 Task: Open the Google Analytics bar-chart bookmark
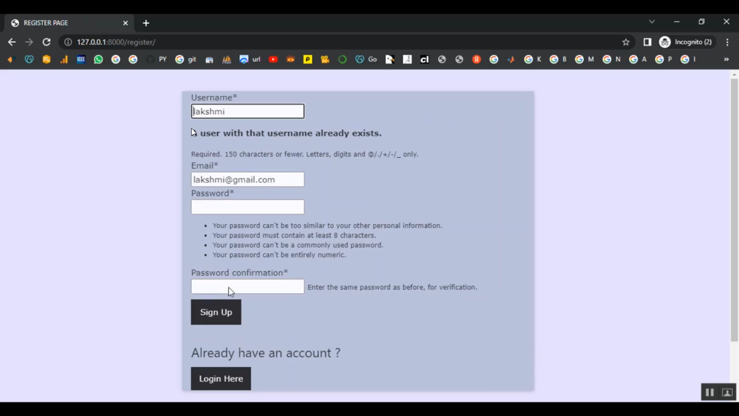click(x=64, y=60)
